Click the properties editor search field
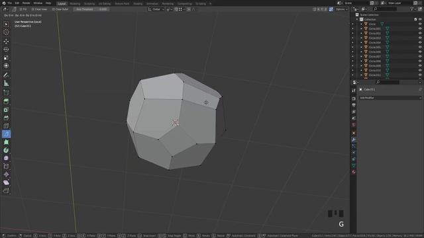The width and height of the screenshot is (424, 238). point(387,82)
